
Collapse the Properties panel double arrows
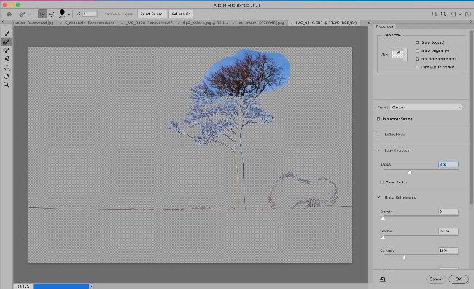click(x=470, y=22)
